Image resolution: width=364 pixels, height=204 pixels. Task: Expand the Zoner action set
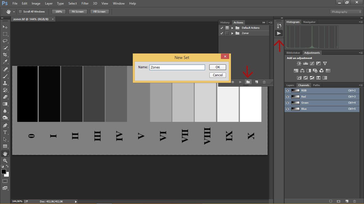(232, 33)
